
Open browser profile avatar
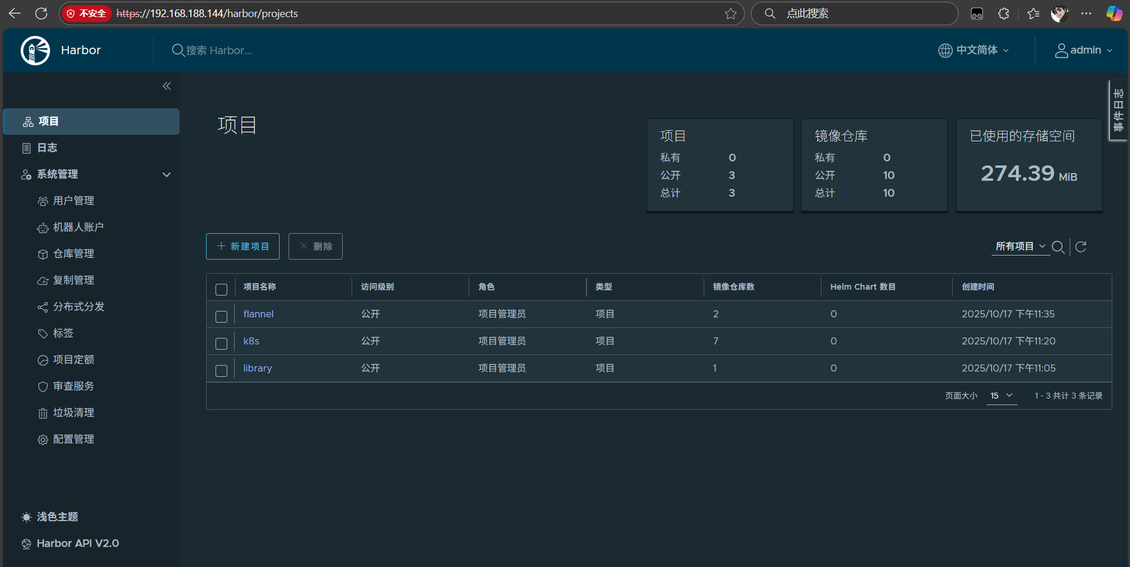1059,14
